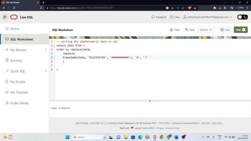The image size is (251, 141).
Task: Open the Dell app on the taskbar
Action: 147,137
